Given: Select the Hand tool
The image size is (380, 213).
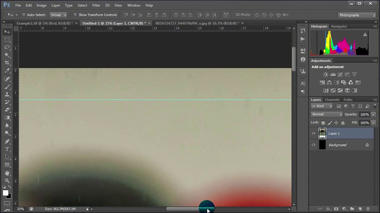Looking at the screenshot, I should (7, 173).
